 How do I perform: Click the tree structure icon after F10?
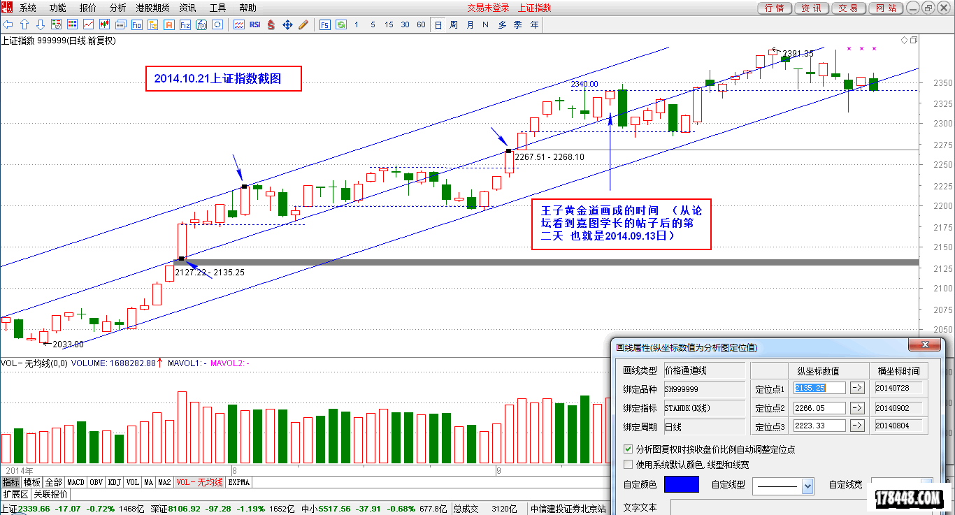[152, 24]
